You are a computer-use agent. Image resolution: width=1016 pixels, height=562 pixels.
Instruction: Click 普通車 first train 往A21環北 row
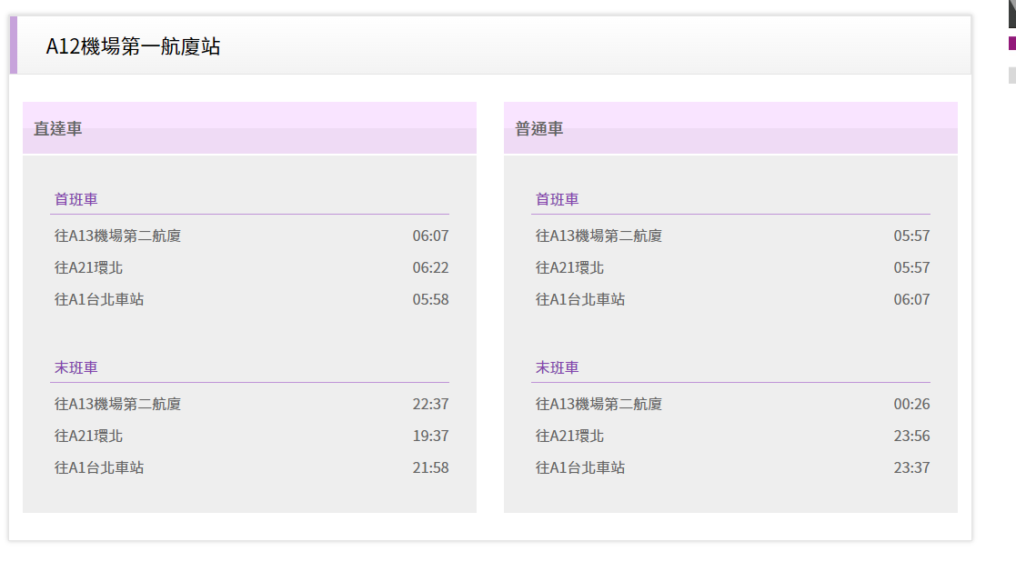[x=731, y=267]
